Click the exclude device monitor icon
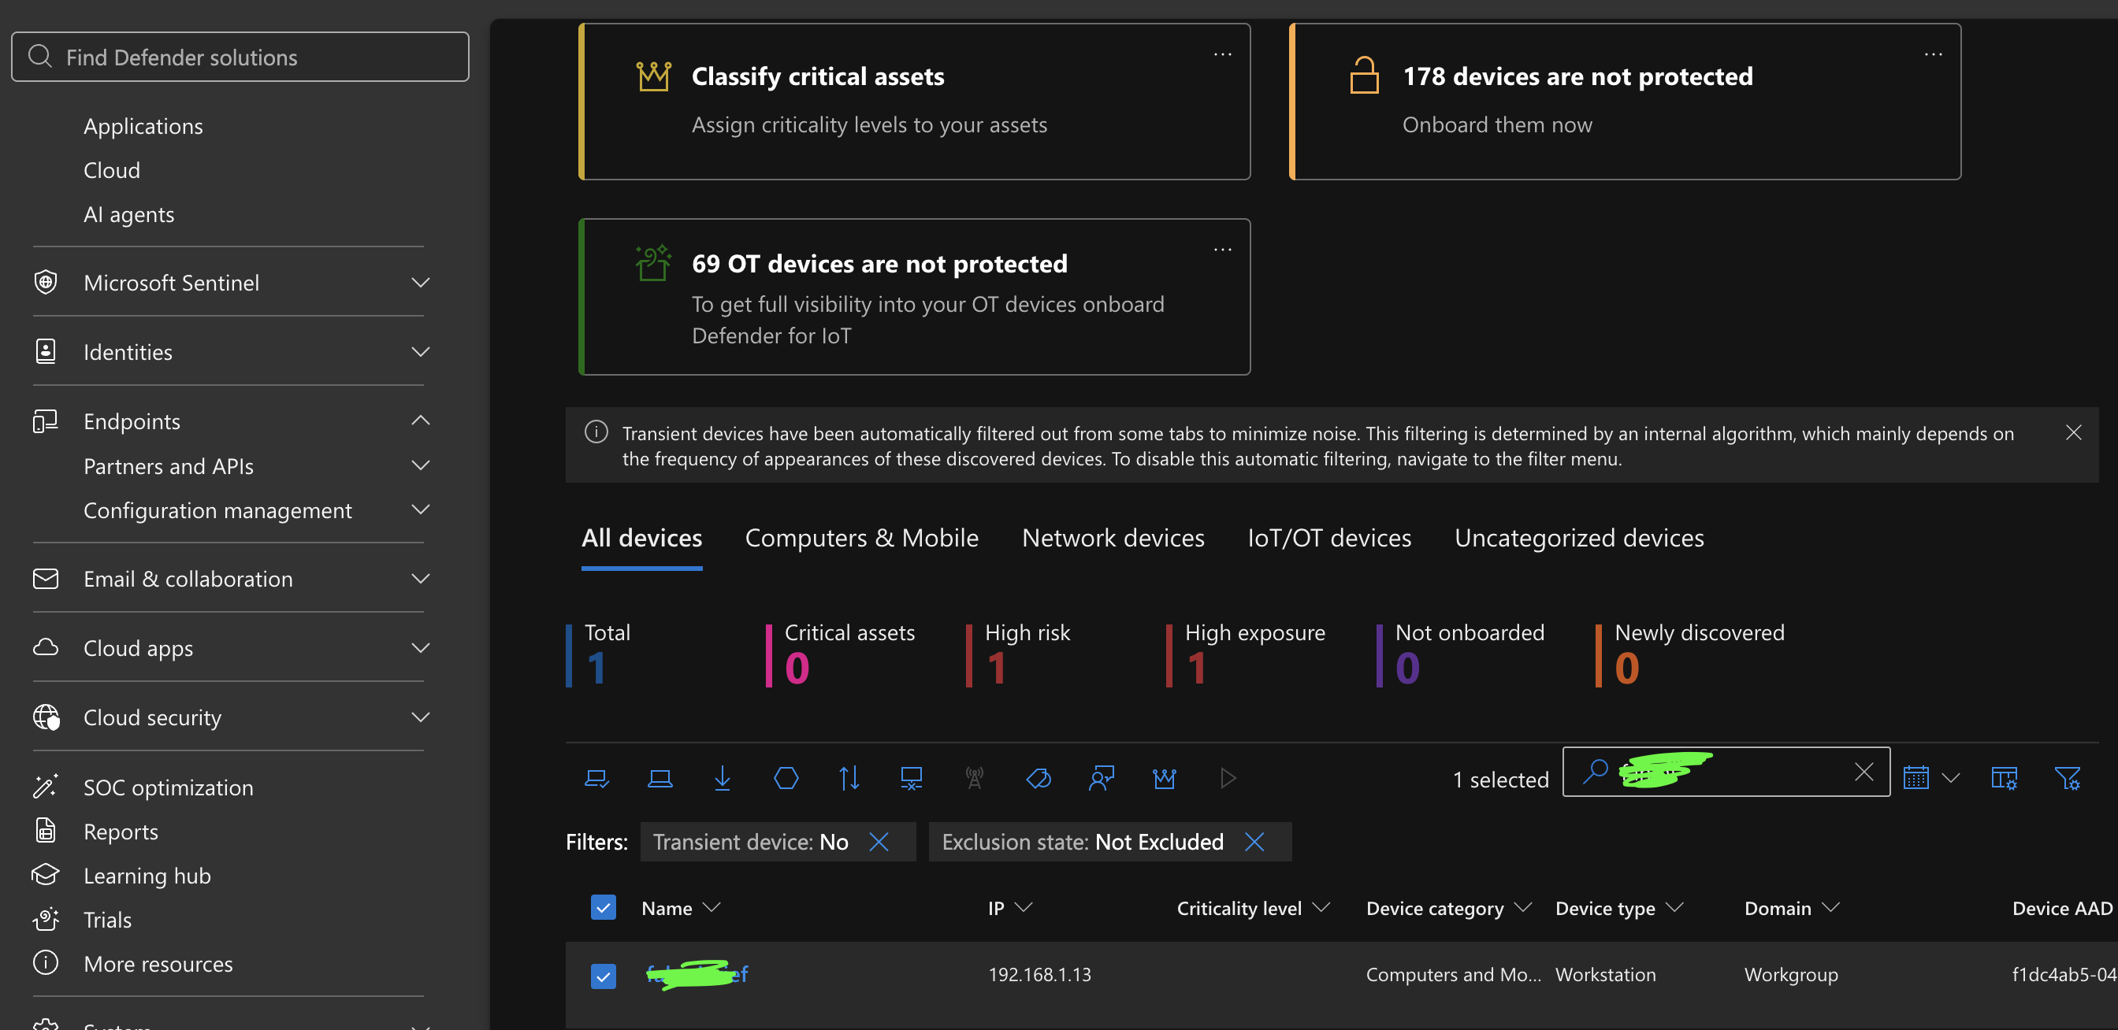 point(911,778)
